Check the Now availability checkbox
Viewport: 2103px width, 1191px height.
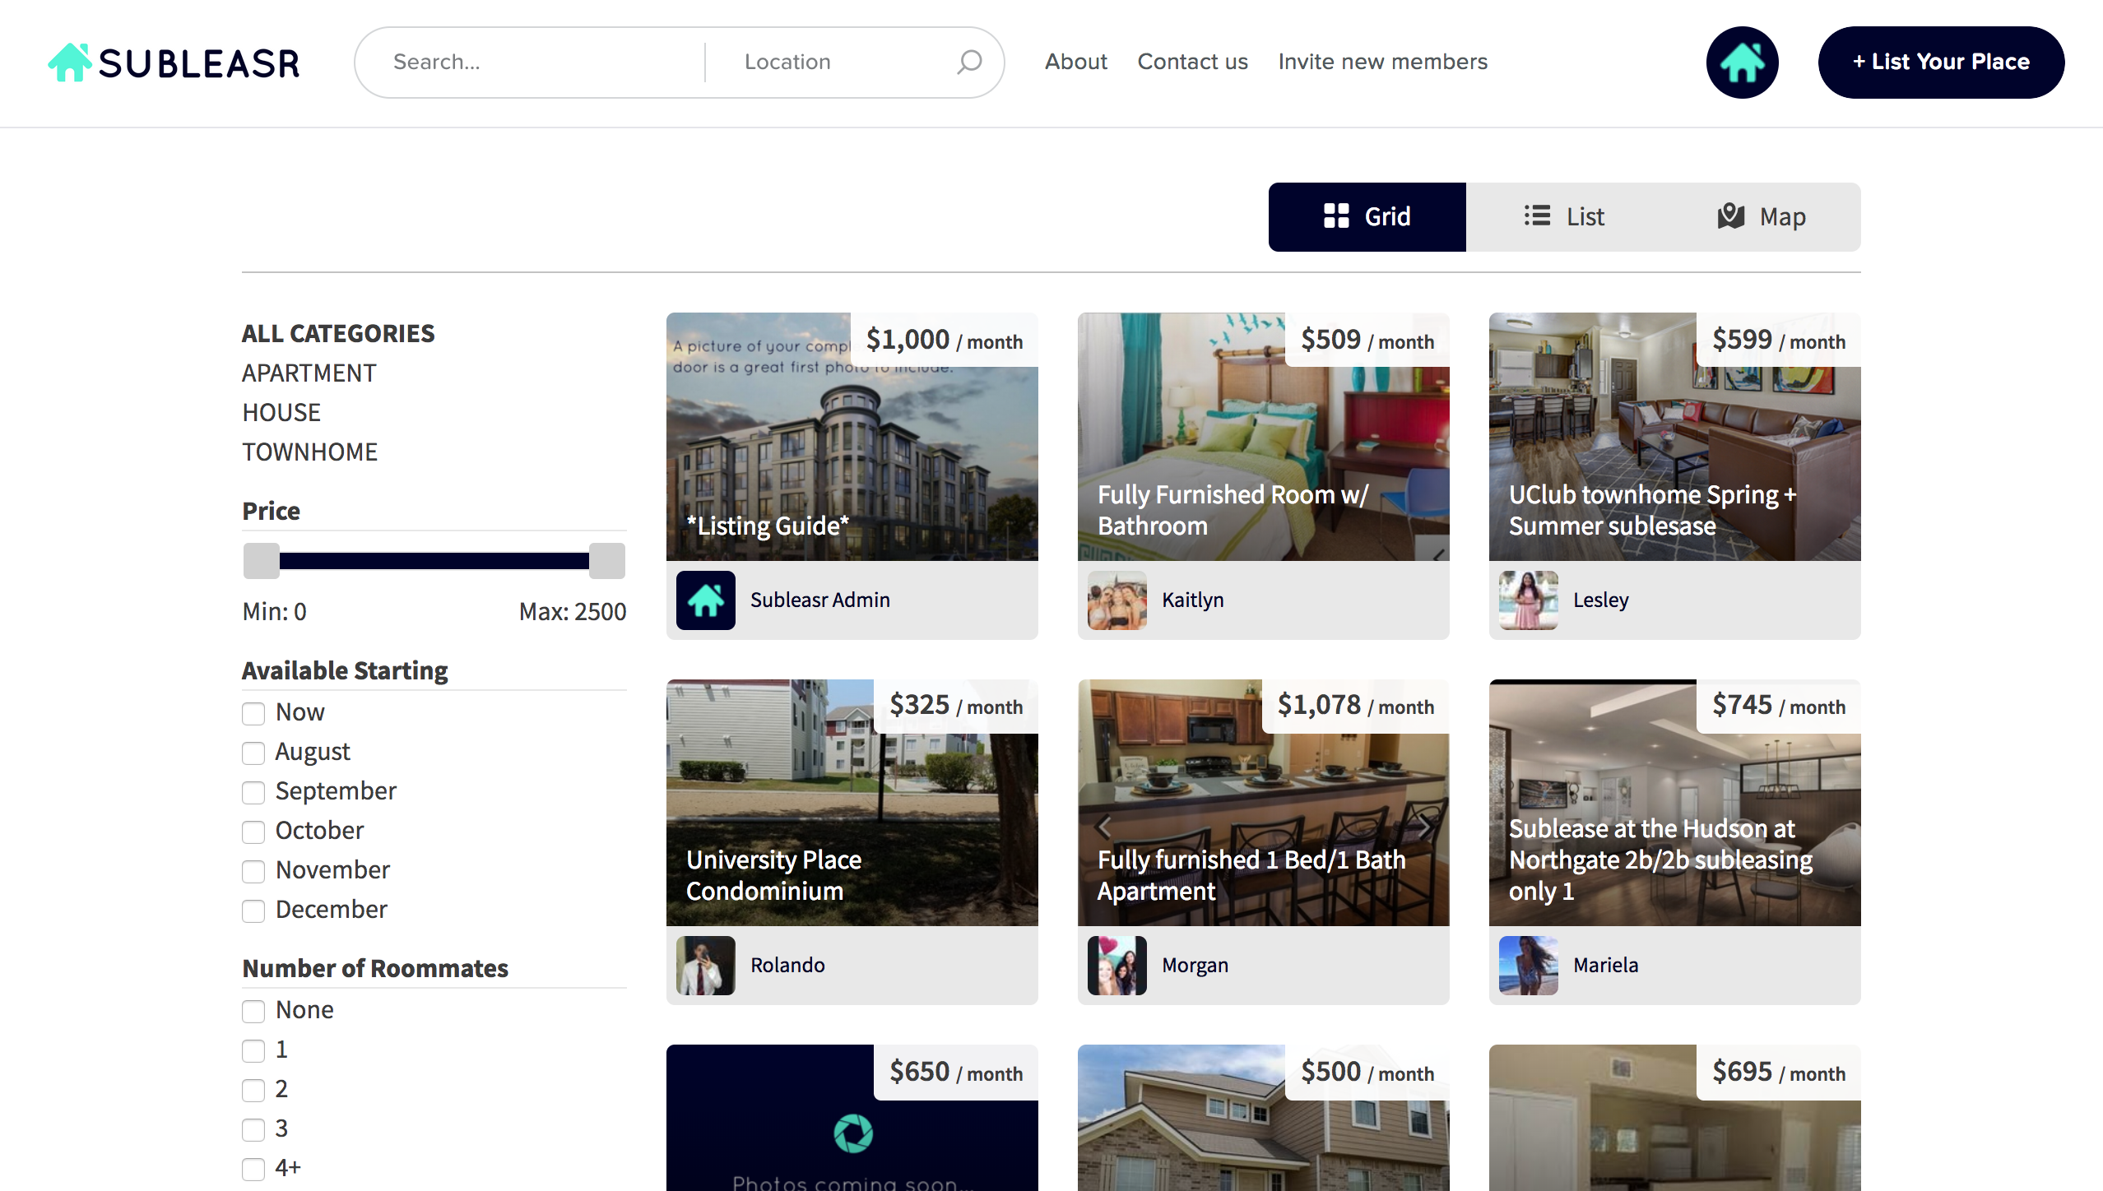coord(253,713)
